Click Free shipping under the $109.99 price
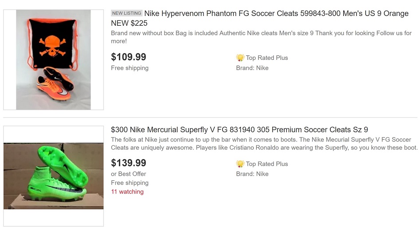419x235 pixels. 130,68
